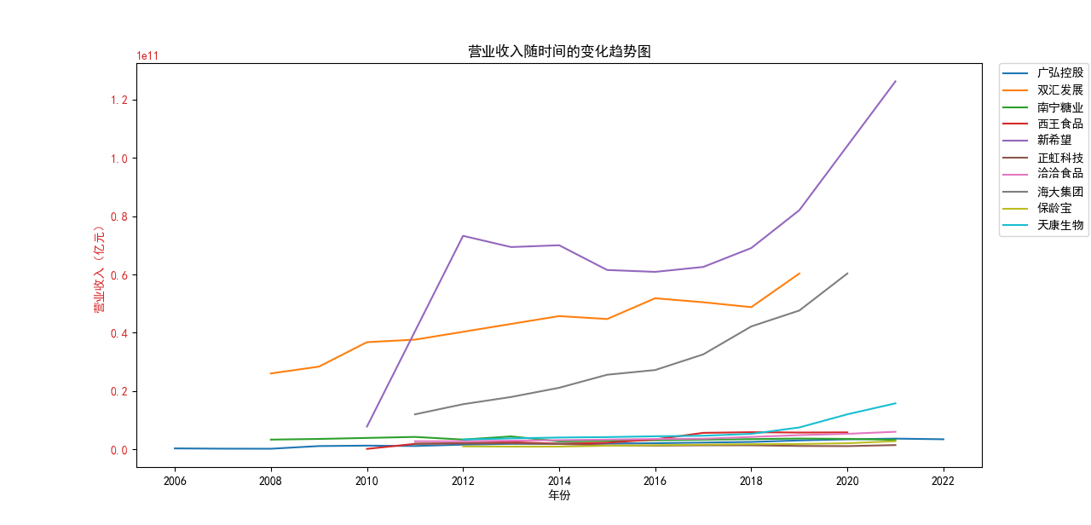Click the 洽洽食品 legend label
The image size is (1091, 525).
(1060, 173)
